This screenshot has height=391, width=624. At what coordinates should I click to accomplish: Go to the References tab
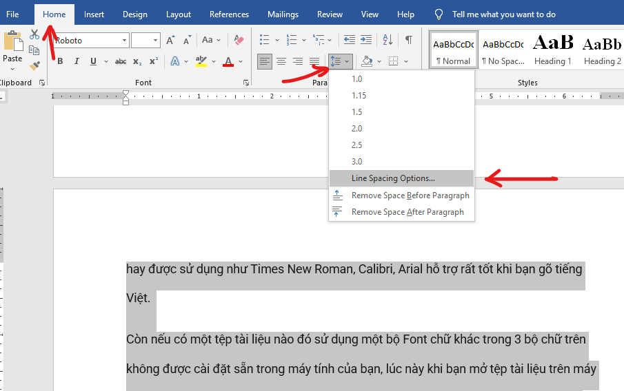(229, 14)
